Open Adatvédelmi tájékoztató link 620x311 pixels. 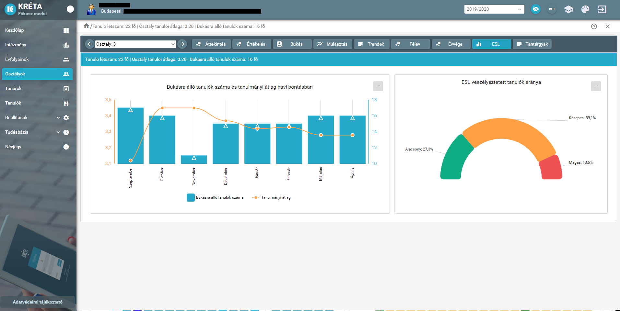pos(38,302)
